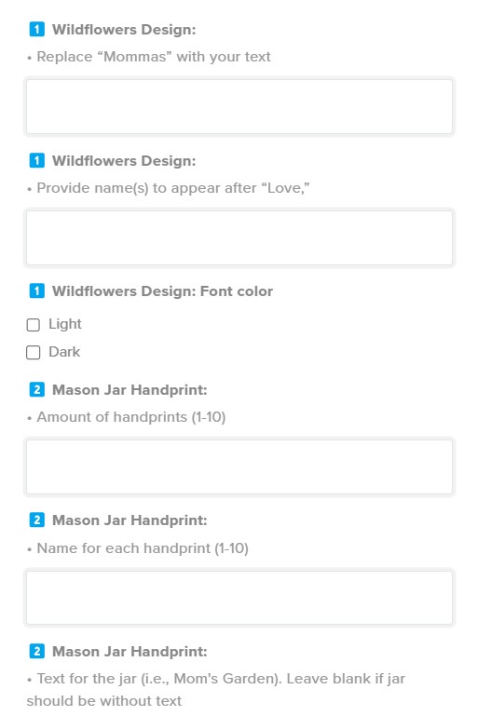477x716 pixels.
Task: Click the Provide name(s) after Love instruction
Action: [173, 188]
